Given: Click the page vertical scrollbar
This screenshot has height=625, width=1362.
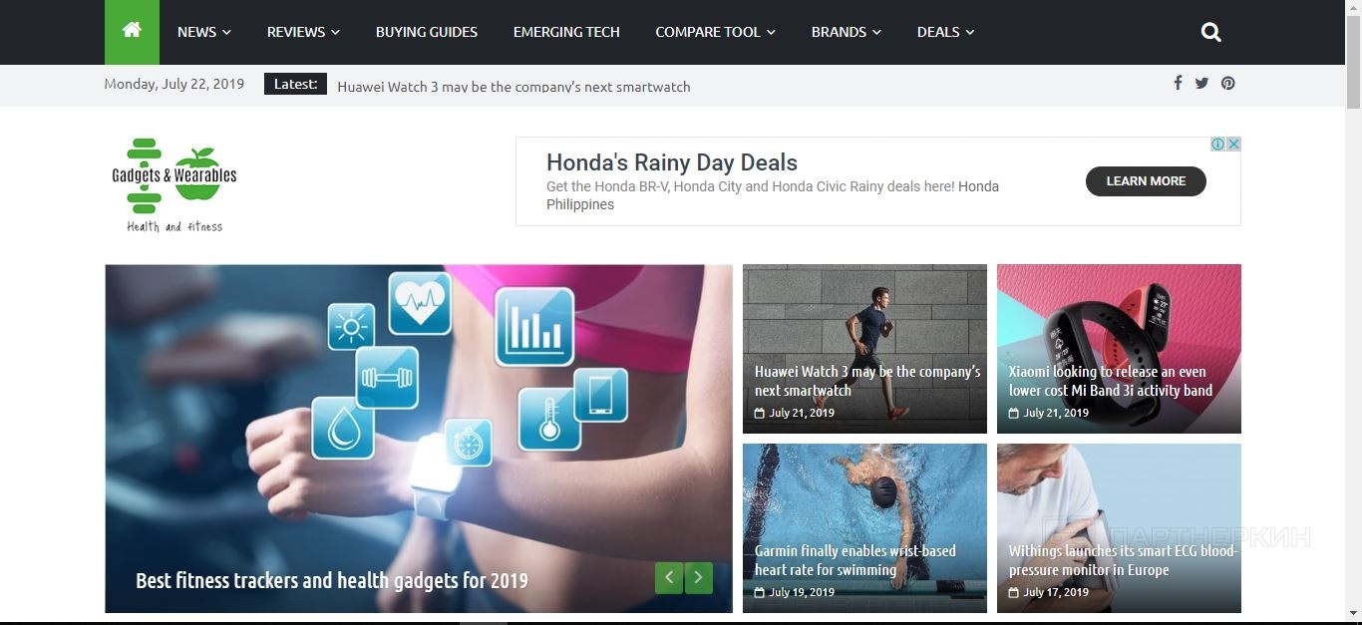Looking at the screenshot, I should click(1353, 312).
